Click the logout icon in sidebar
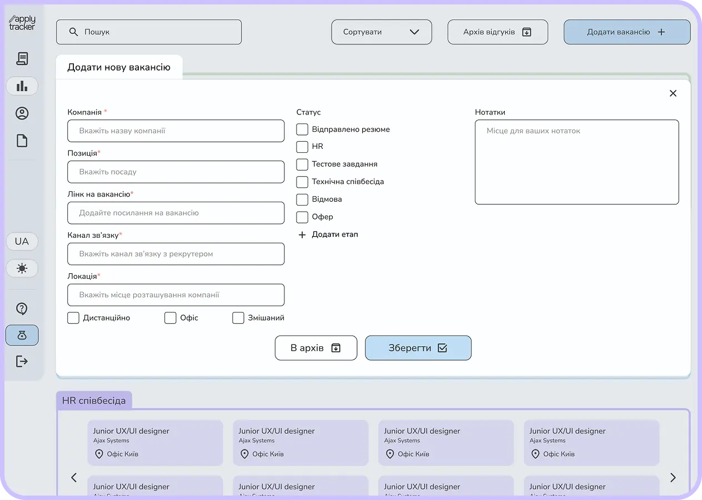 tap(22, 362)
